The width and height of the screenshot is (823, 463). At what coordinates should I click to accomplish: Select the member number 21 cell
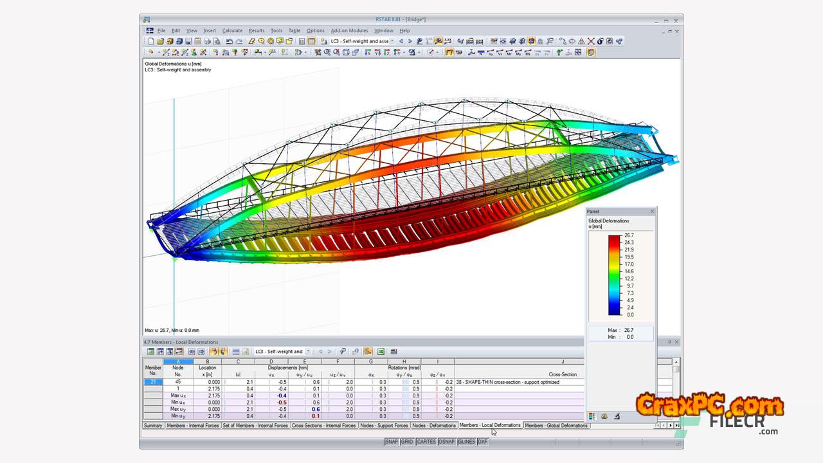point(153,382)
